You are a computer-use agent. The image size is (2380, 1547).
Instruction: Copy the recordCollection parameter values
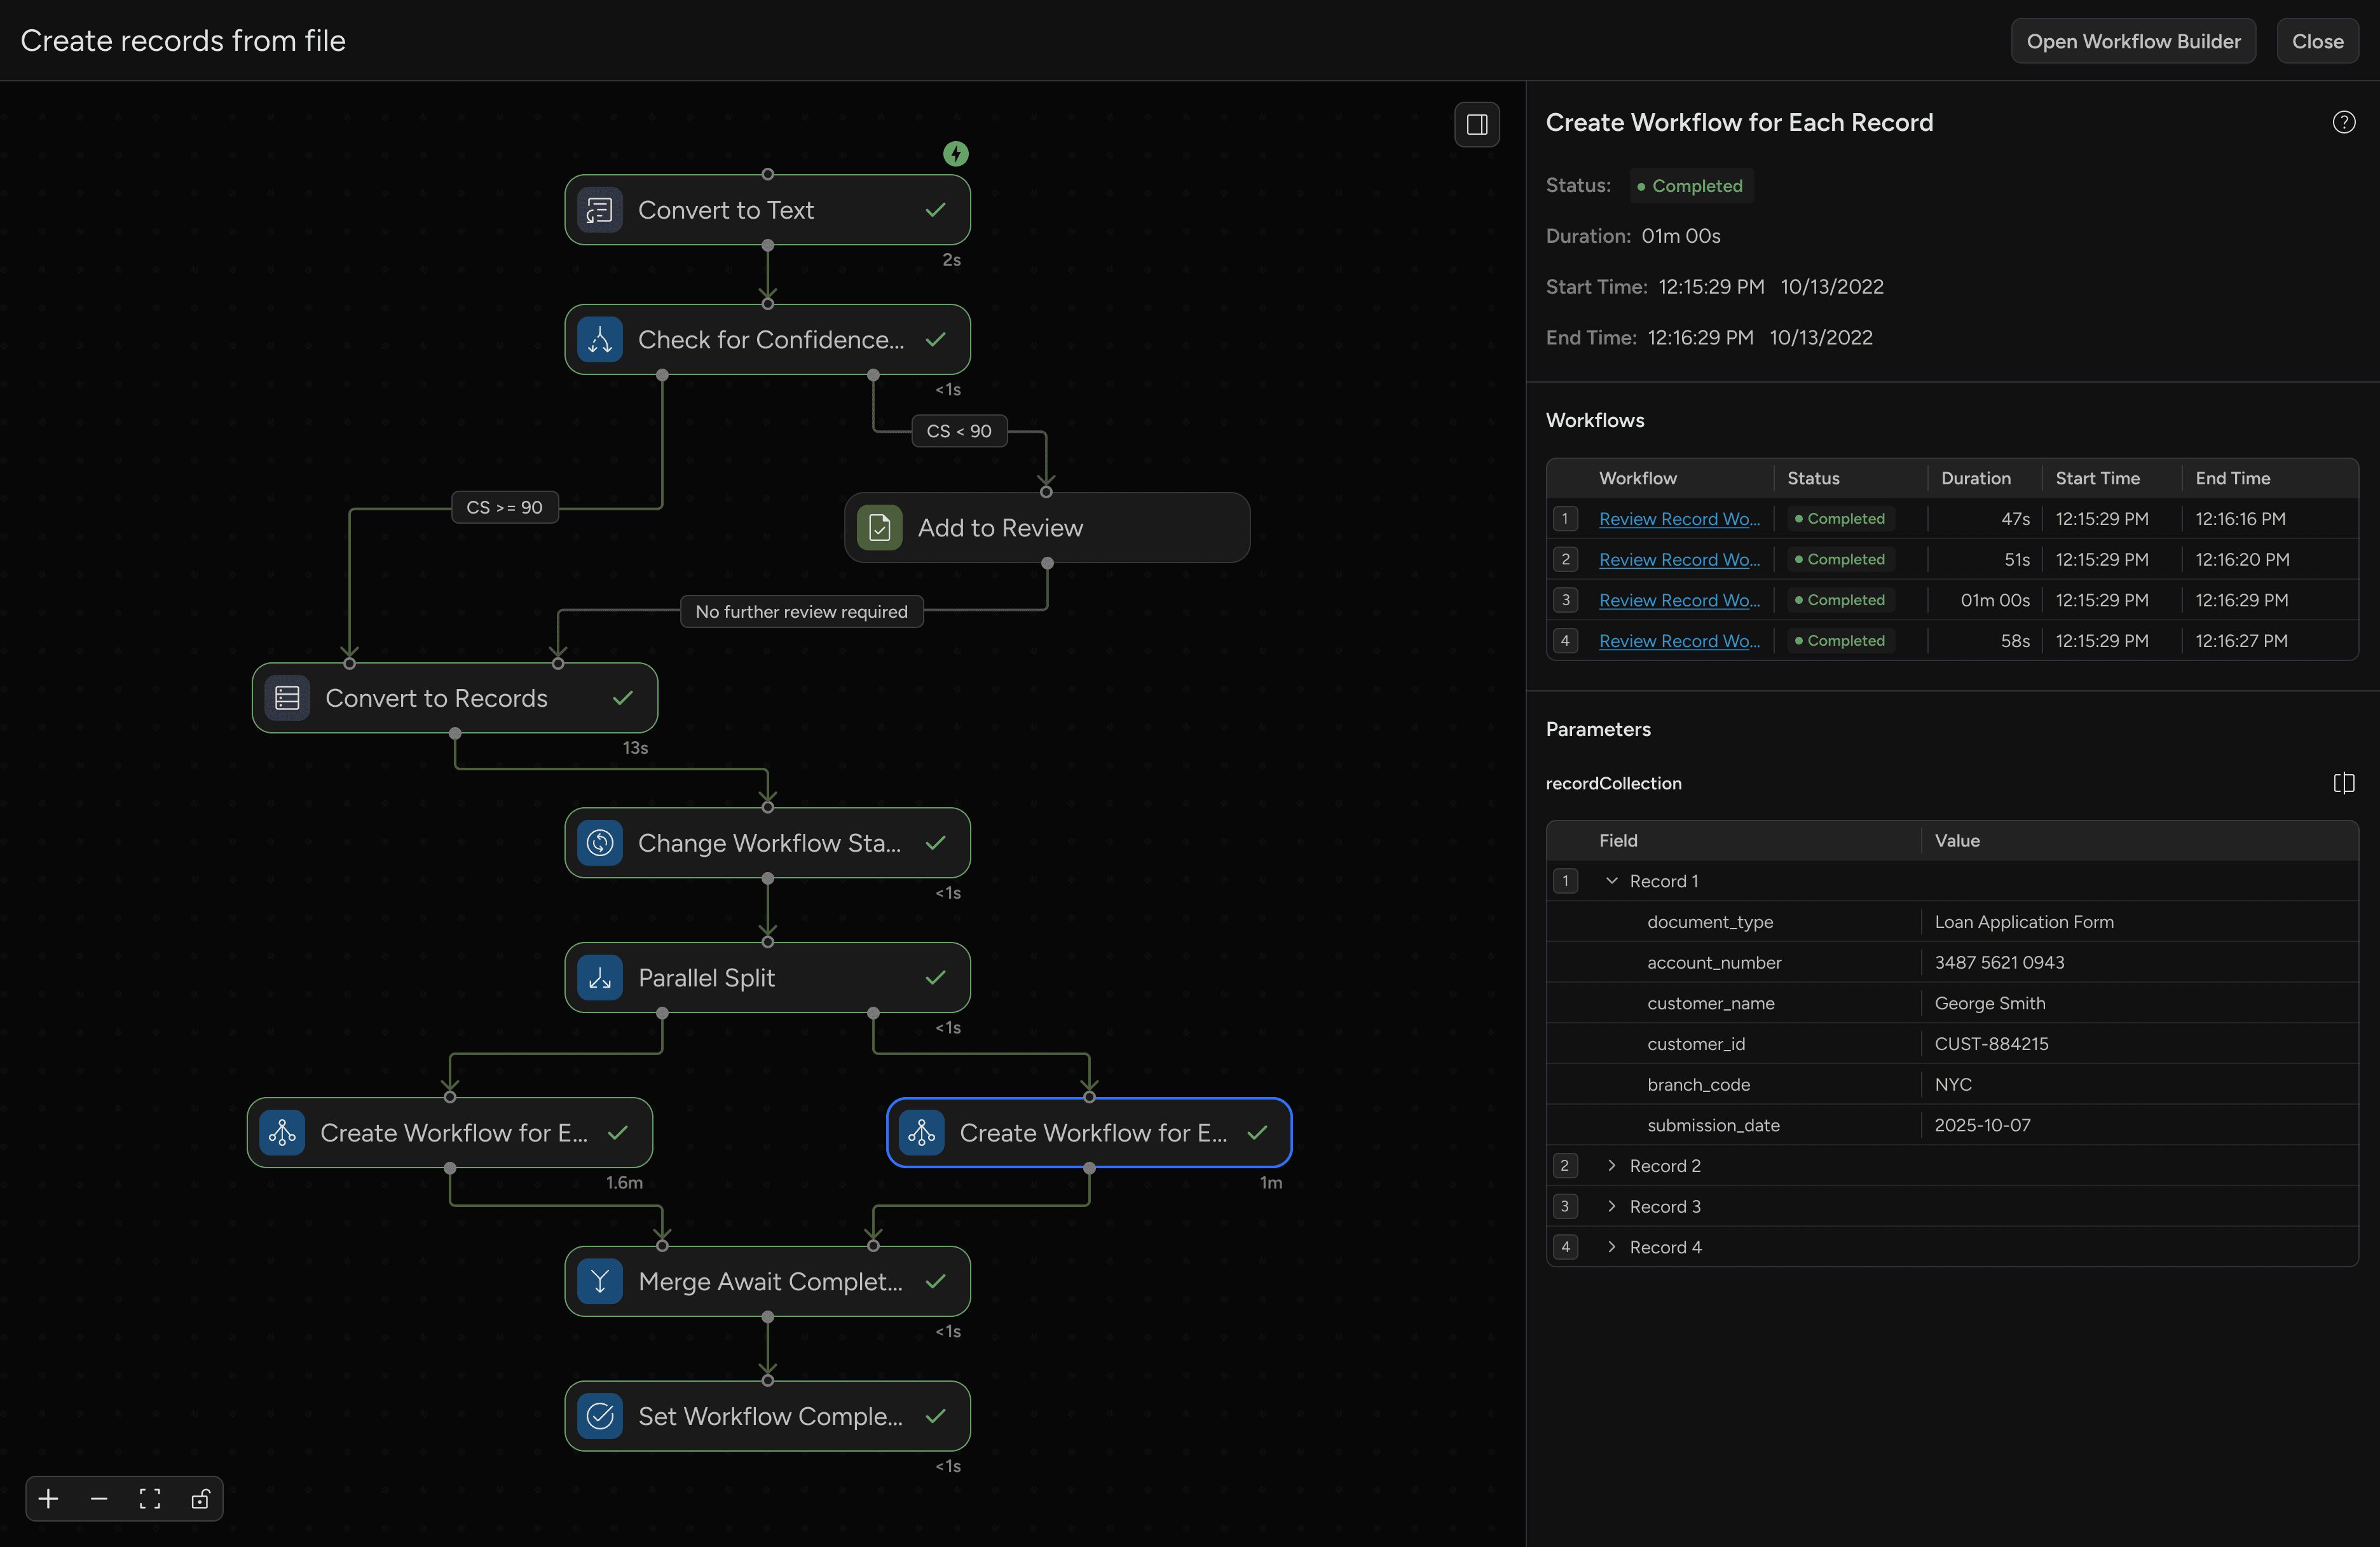2344,783
